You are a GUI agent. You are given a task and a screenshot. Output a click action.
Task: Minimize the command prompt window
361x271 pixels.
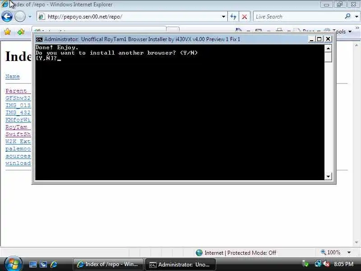tap(311, 39)
